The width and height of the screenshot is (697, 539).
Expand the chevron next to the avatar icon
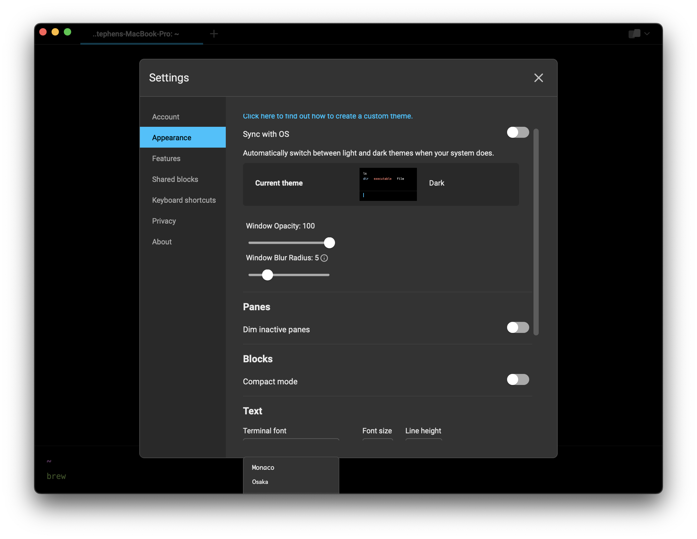coord(647,33)
